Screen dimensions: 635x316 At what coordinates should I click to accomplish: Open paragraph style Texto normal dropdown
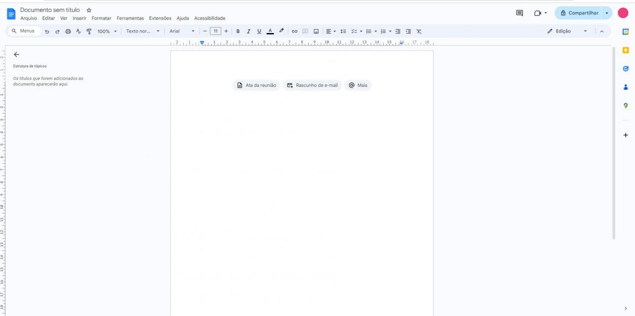[143, 31]
